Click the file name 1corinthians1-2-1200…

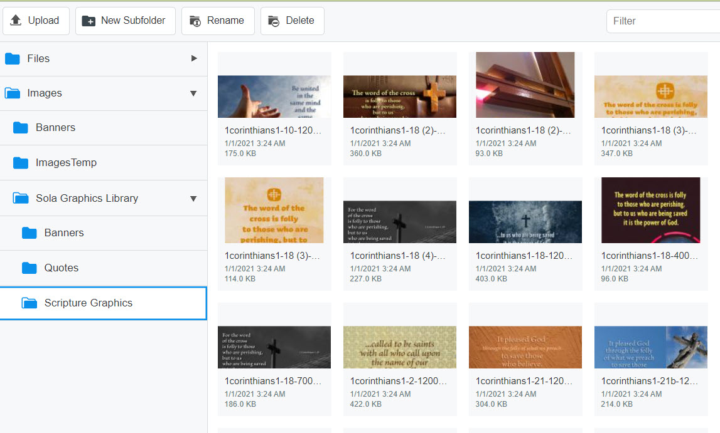tap(398, 381)
